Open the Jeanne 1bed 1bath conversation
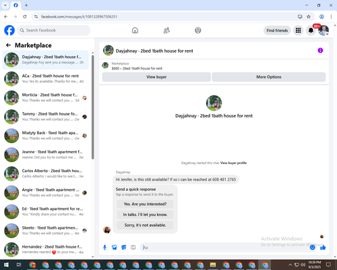337x270 pixels. pyautogui.click(x=45, y=155)
